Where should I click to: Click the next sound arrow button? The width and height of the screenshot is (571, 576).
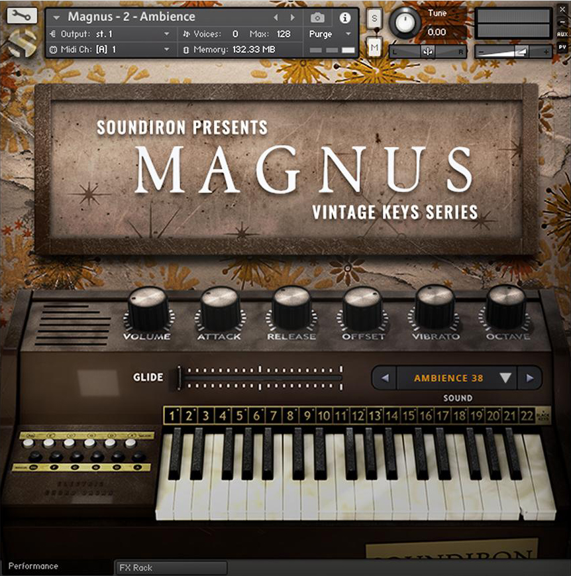pos(531,378)
